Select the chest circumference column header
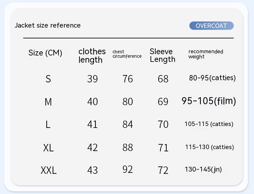 (x=127, y=54)
